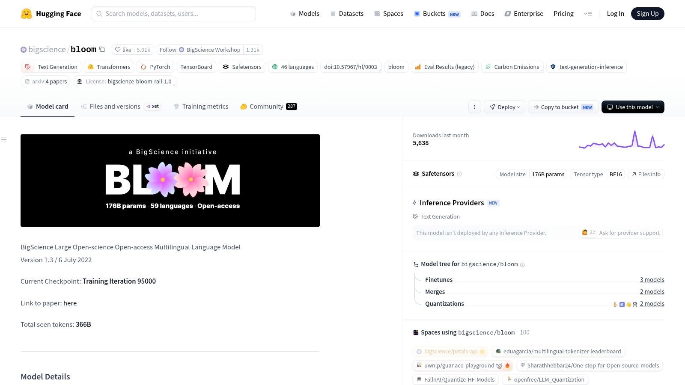Click the Sign Up button
The height and width of the screenshot is (385, 685).
(x=648, y=14)
